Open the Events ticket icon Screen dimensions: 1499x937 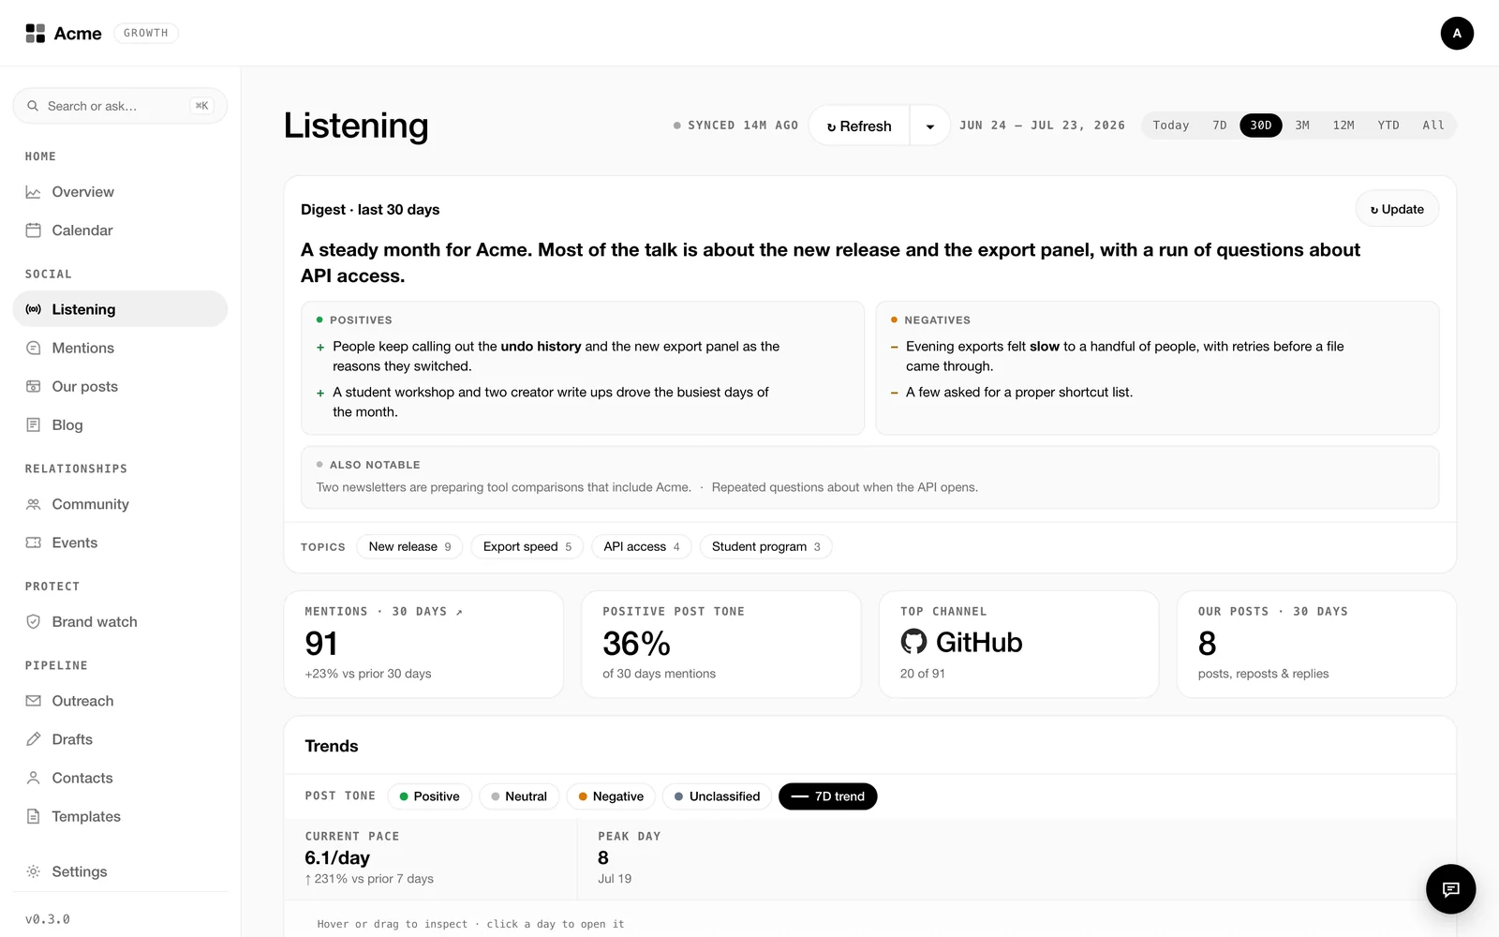[33, 543]
